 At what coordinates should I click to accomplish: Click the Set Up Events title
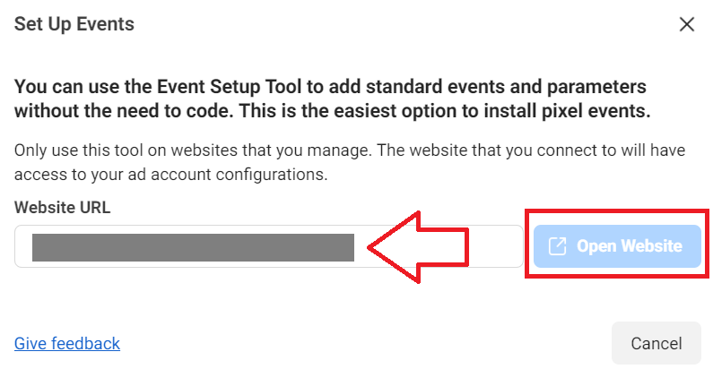coord(74,24)
